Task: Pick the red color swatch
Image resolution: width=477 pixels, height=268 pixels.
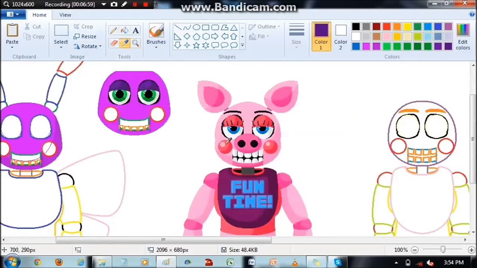Action: (386, 27)
